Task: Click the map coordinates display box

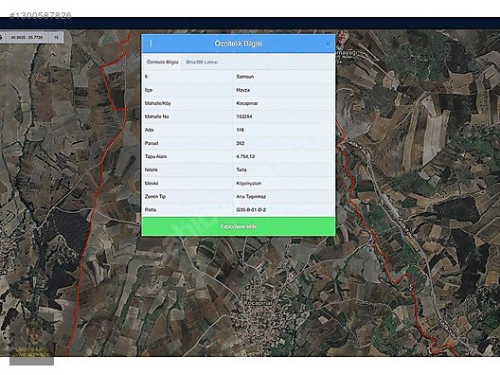Action: click(27, 37)
